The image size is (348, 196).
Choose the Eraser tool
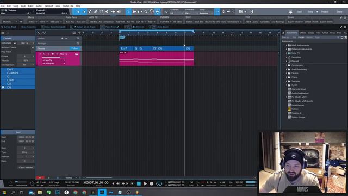[96, 11]
